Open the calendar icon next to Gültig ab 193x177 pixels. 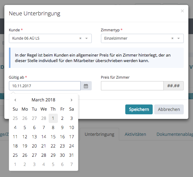[86, 86]
